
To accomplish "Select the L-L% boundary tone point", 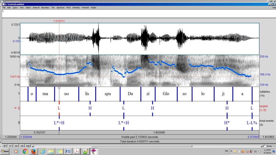I will pyautogui.click(x=252, y=123).
